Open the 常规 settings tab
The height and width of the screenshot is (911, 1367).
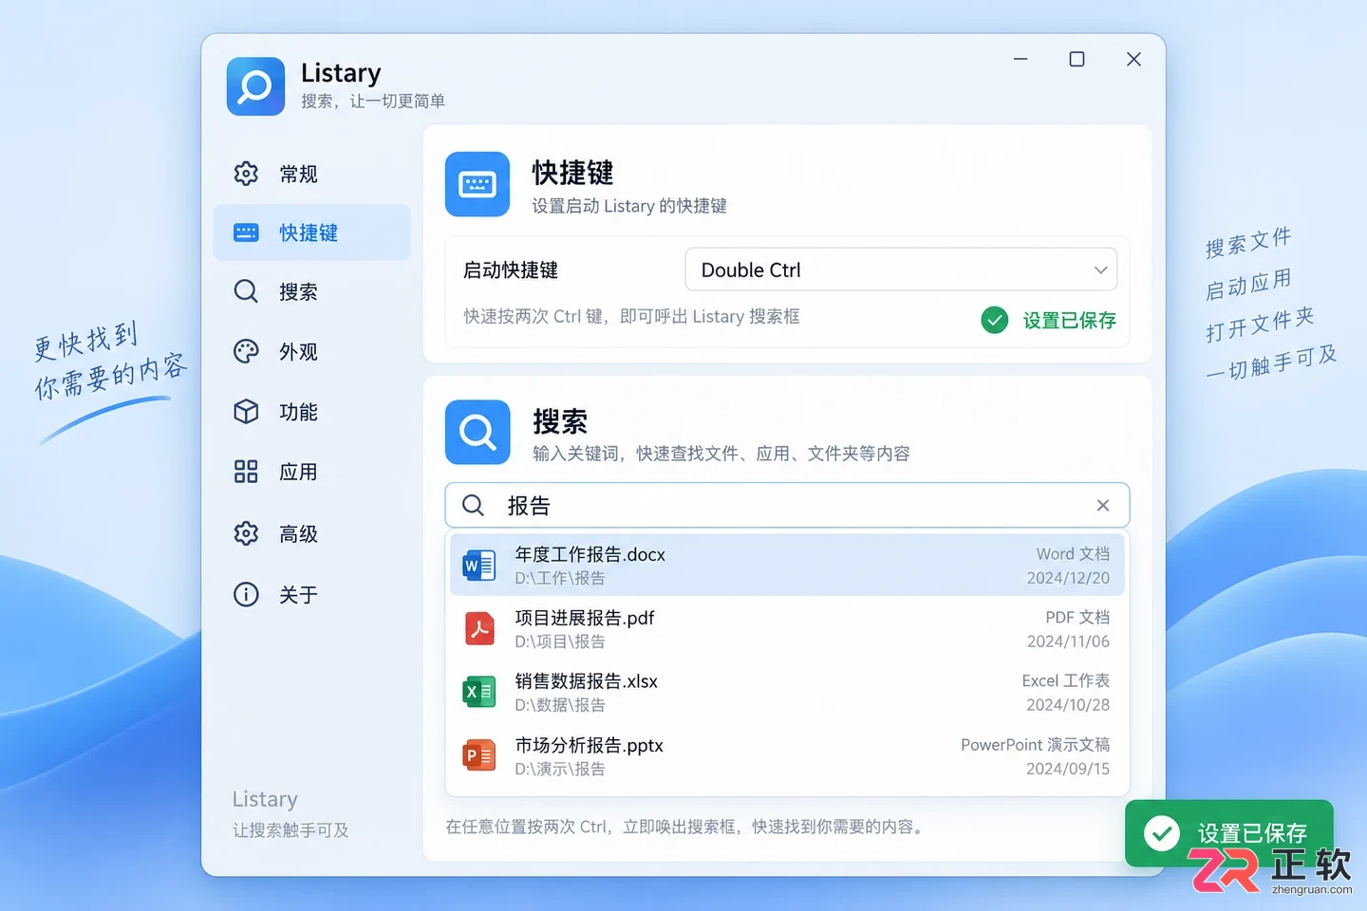tap(312, 174)
